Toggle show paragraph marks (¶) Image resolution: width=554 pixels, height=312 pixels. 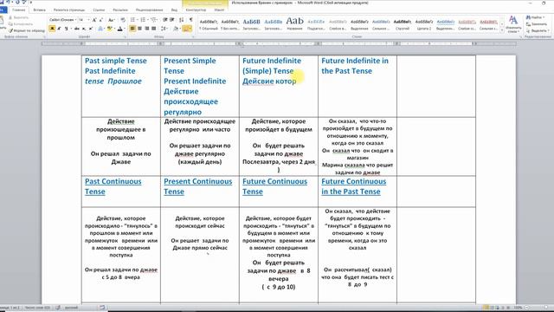coord(191,20)
